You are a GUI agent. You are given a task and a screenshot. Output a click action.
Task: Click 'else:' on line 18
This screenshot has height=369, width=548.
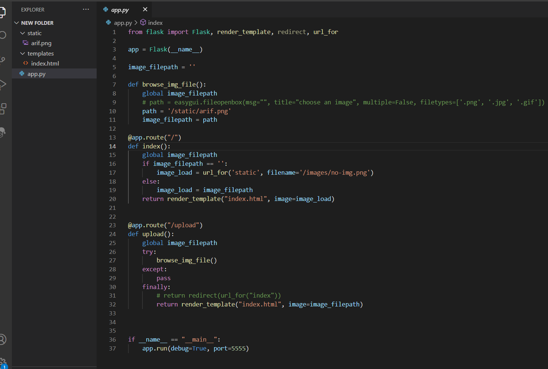point(151,182)
